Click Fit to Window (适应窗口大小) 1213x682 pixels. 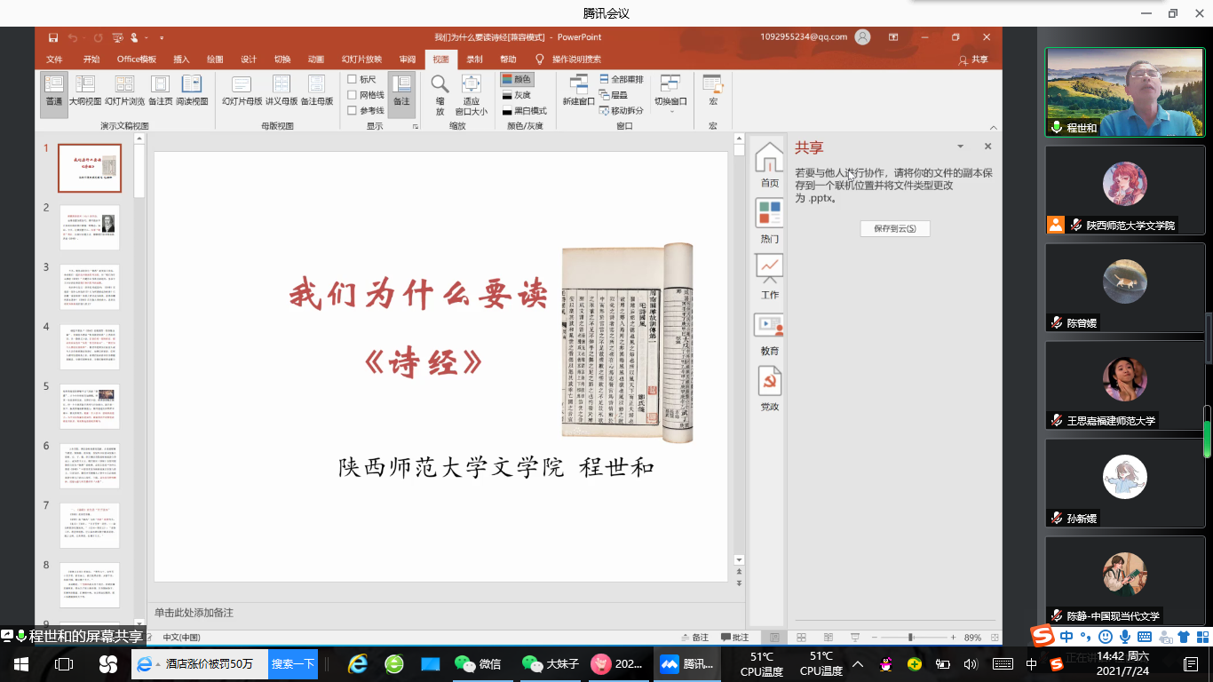(x=471, y=91)
